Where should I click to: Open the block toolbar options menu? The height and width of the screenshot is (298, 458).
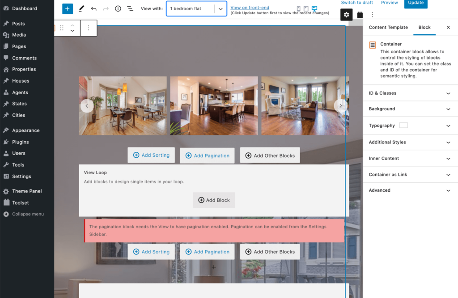point(89,28)
